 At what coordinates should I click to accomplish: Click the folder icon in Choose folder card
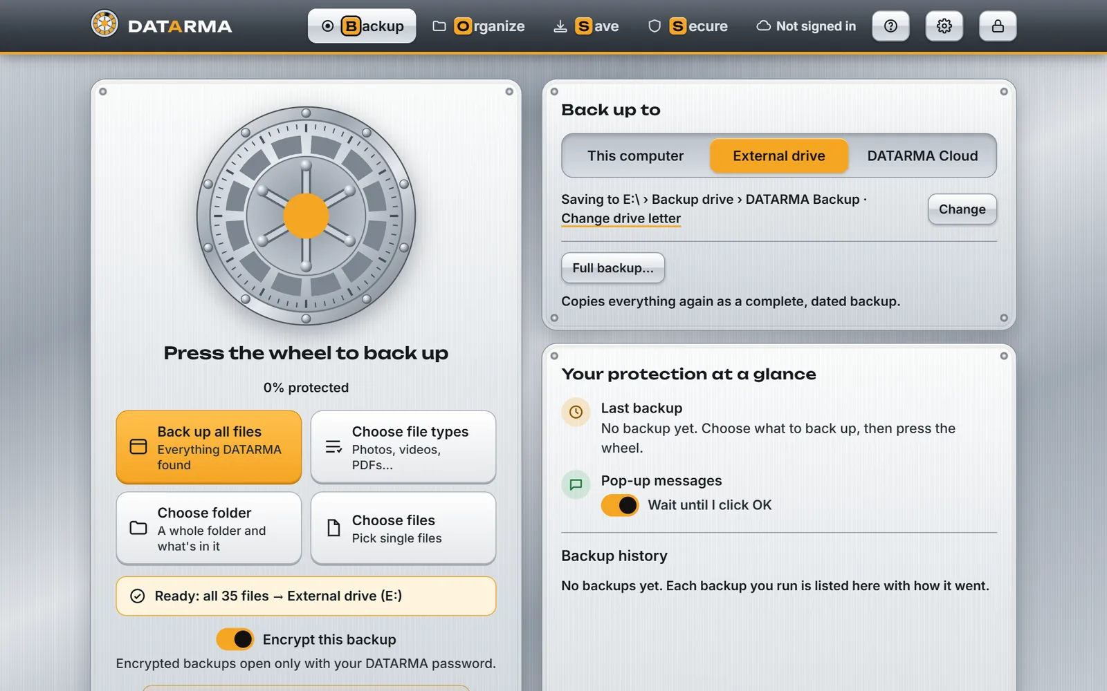[x=138, y=529]
